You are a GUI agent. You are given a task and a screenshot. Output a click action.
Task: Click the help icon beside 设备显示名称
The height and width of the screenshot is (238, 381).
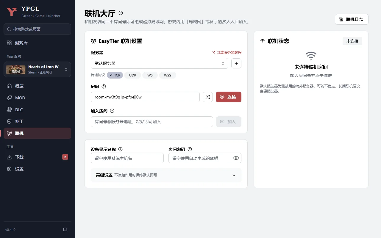[x=120, y=149]
